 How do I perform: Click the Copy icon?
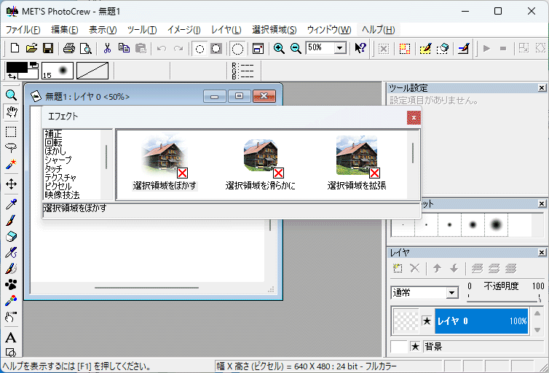(x=124, y=48)
